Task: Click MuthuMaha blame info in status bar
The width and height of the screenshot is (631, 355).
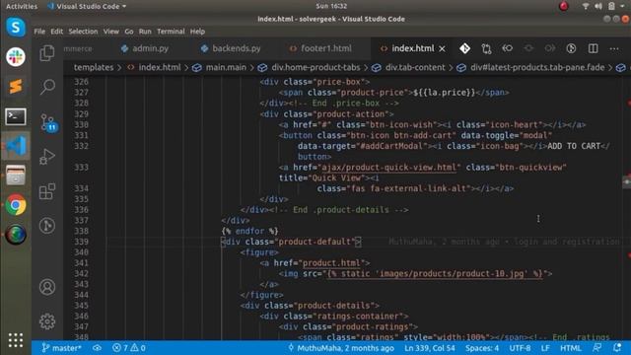Action: tap(341, 348)
